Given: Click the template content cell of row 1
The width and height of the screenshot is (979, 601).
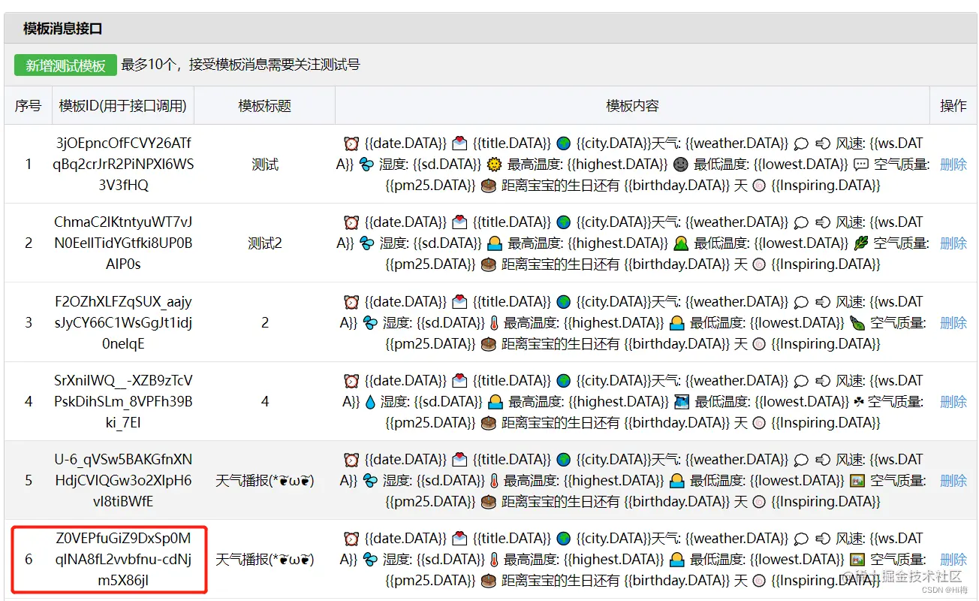Looking at the screenshot, I should click(633, 164).
